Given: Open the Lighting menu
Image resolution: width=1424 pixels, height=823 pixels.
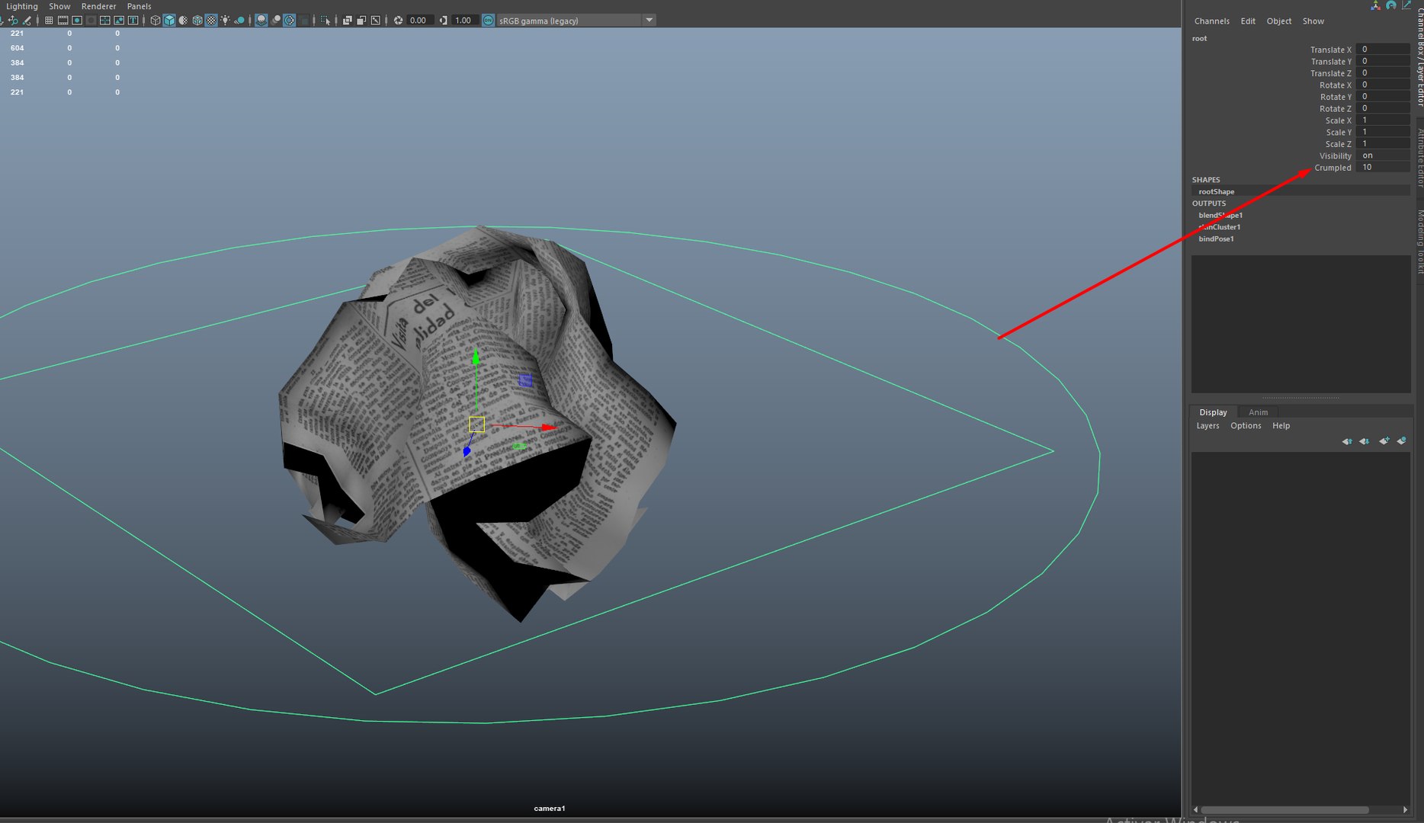Looking at the screenshot, I should pos(21,6).
